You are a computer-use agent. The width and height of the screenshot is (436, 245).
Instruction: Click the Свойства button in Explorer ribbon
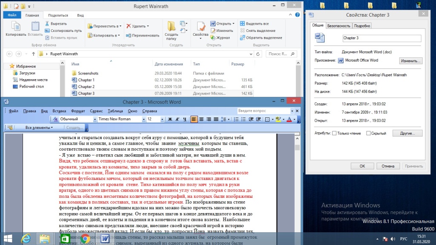pyautogui.click(x=201, y=31)
